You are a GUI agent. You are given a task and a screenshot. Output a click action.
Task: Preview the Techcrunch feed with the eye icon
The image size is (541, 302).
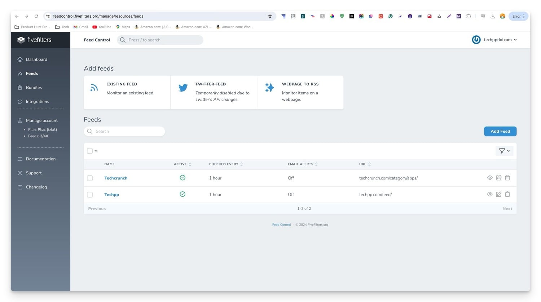click(489, 178)
